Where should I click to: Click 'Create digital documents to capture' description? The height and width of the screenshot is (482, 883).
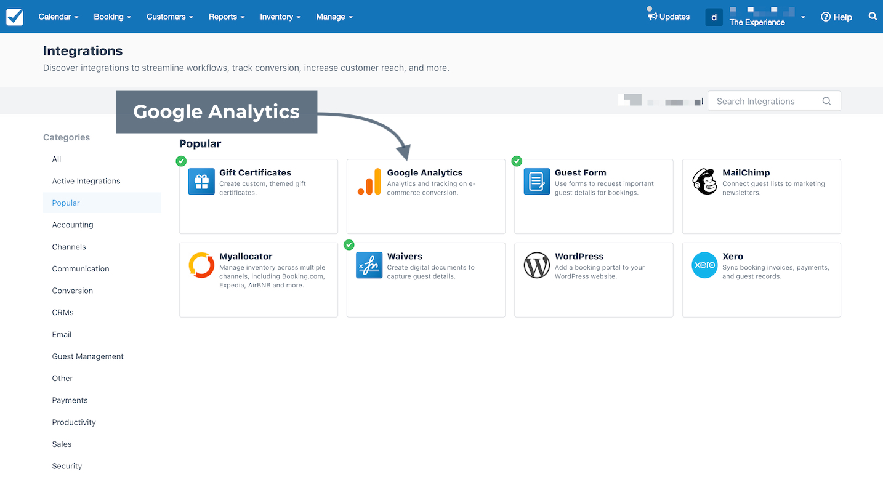click(x=430, y=271)
